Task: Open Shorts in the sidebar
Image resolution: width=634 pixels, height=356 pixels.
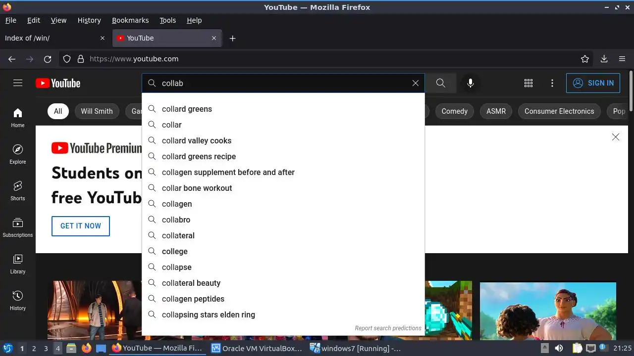Action: [x=18, y=191]
